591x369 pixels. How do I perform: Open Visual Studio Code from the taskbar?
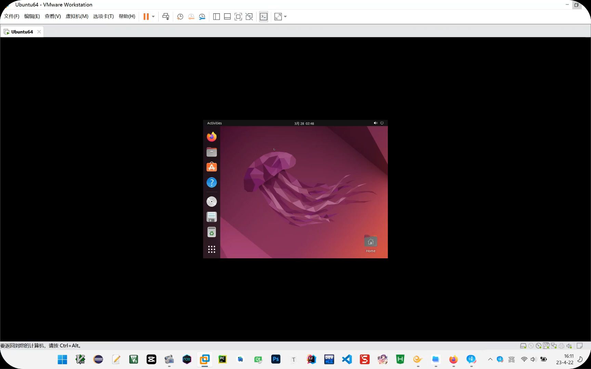pyautogui.click(x=347, y=359)
